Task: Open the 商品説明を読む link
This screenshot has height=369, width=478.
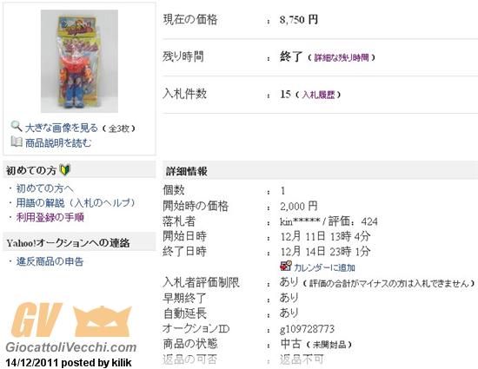Action: (58, 142)
